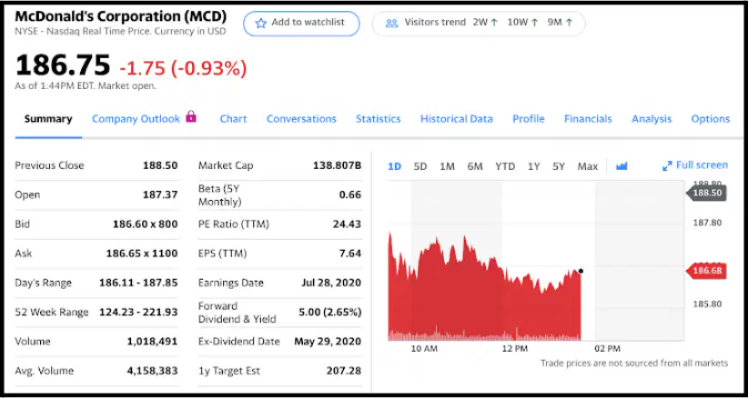Select the Summary tab
Viewport: 748px width, 398px height.
coord(48,119)
